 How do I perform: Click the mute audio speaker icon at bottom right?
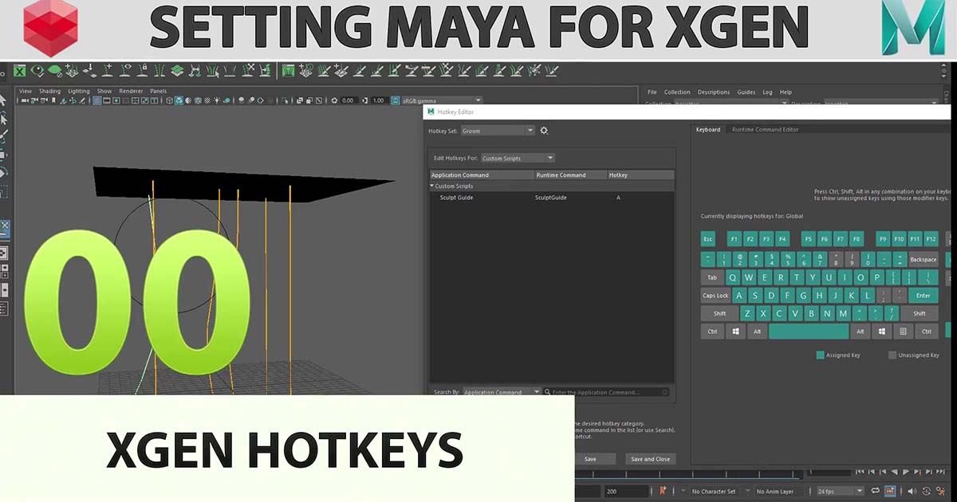tap(912, 491)
